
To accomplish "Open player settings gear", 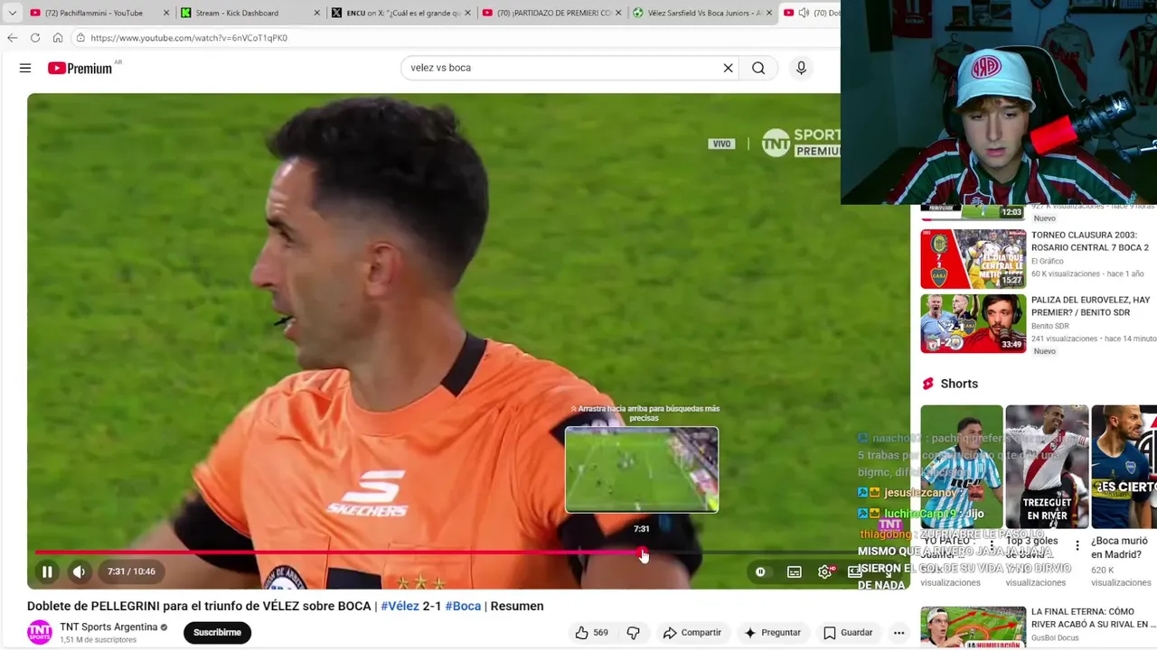I will click(824, 571).
